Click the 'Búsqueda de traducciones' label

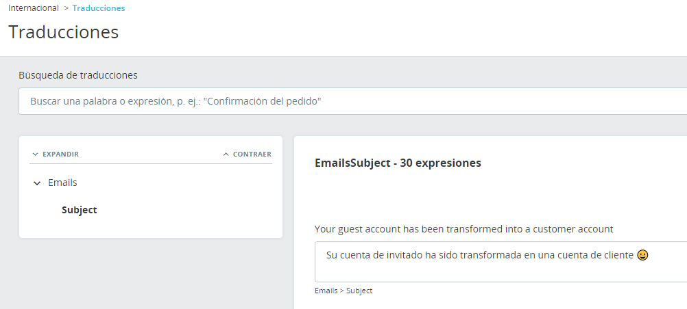coord(78,75)
